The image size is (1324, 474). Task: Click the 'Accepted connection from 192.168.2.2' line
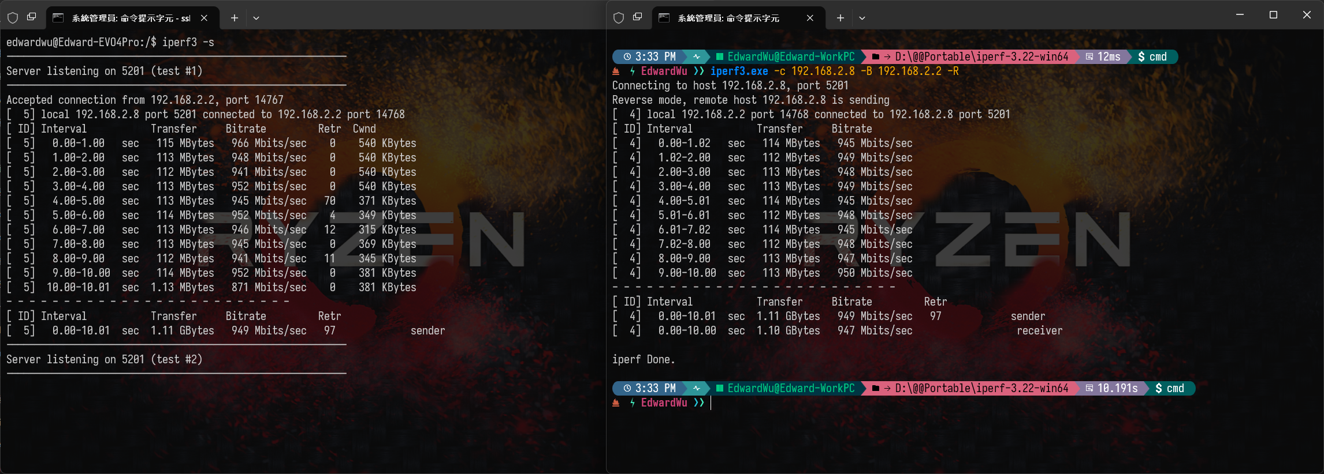145,100
